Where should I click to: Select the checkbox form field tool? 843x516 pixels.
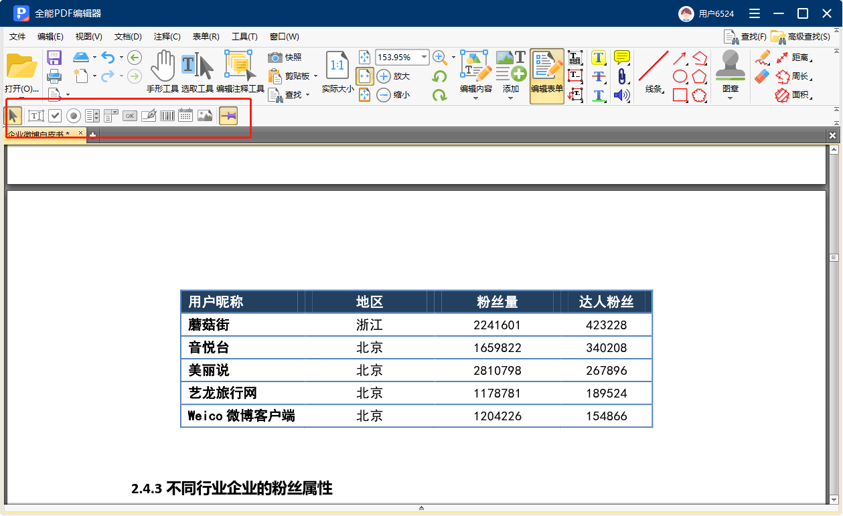click(x=55, y=116)
